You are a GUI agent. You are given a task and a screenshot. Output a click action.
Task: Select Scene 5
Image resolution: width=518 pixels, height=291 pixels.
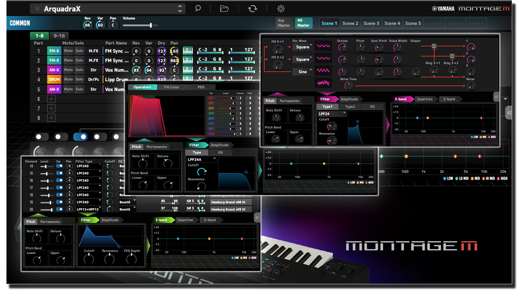413,23
